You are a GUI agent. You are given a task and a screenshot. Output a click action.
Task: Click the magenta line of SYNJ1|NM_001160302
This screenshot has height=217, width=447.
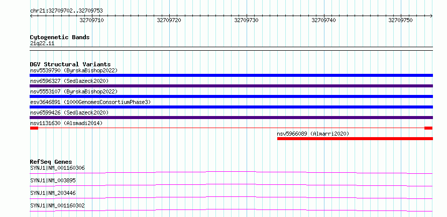[x=231, y=210]
